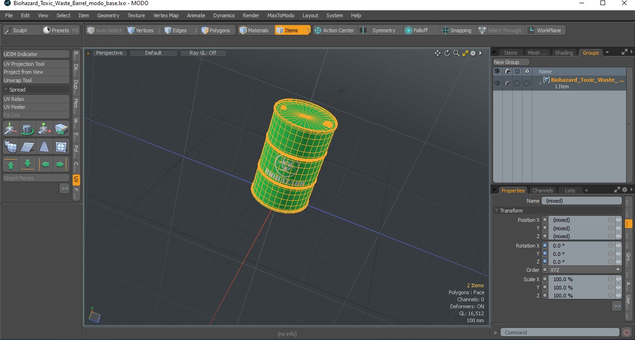Click the UDIM Indicator button
This screenshot has width=635, height=340.
coord(36,54)
